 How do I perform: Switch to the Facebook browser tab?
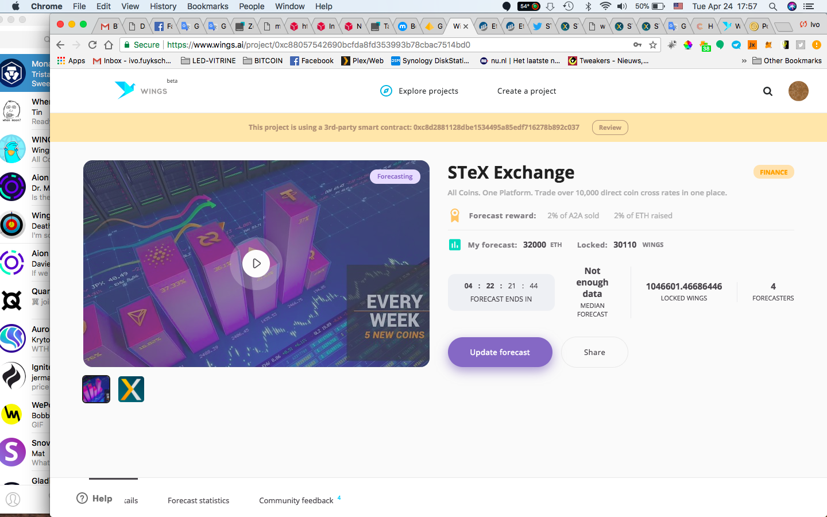click(163, 26)
